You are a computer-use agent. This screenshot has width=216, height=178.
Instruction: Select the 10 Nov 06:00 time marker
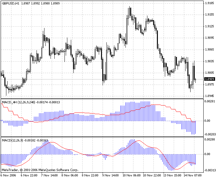(x=131, y=175)
